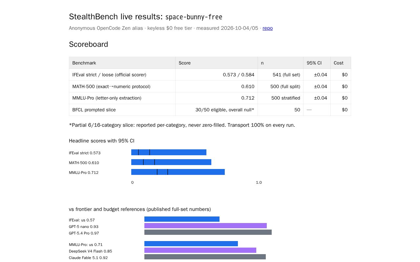Click the MATH-500 0.610 chart bar
The height and width of the screenshot is (262, 420).
[171, 162]
